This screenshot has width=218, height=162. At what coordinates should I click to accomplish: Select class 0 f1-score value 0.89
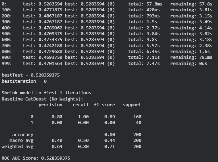110,117
